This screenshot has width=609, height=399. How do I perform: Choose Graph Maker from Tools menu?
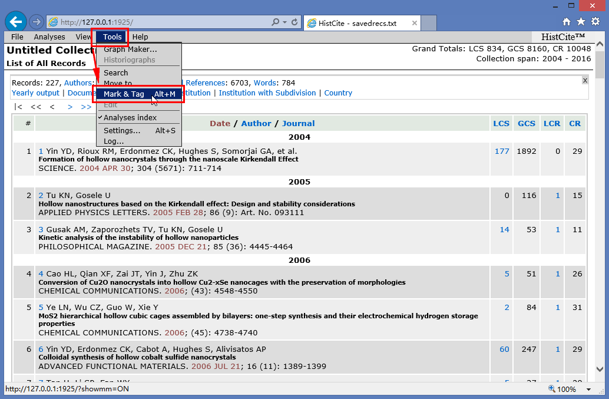click(130, 50)
